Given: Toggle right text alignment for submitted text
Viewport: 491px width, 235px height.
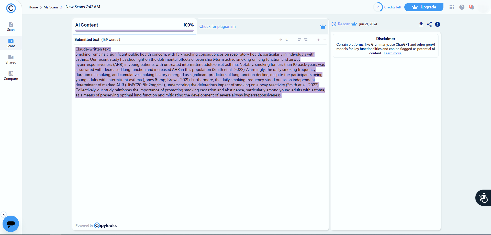Looking at the screenshot, I should 306,40.
